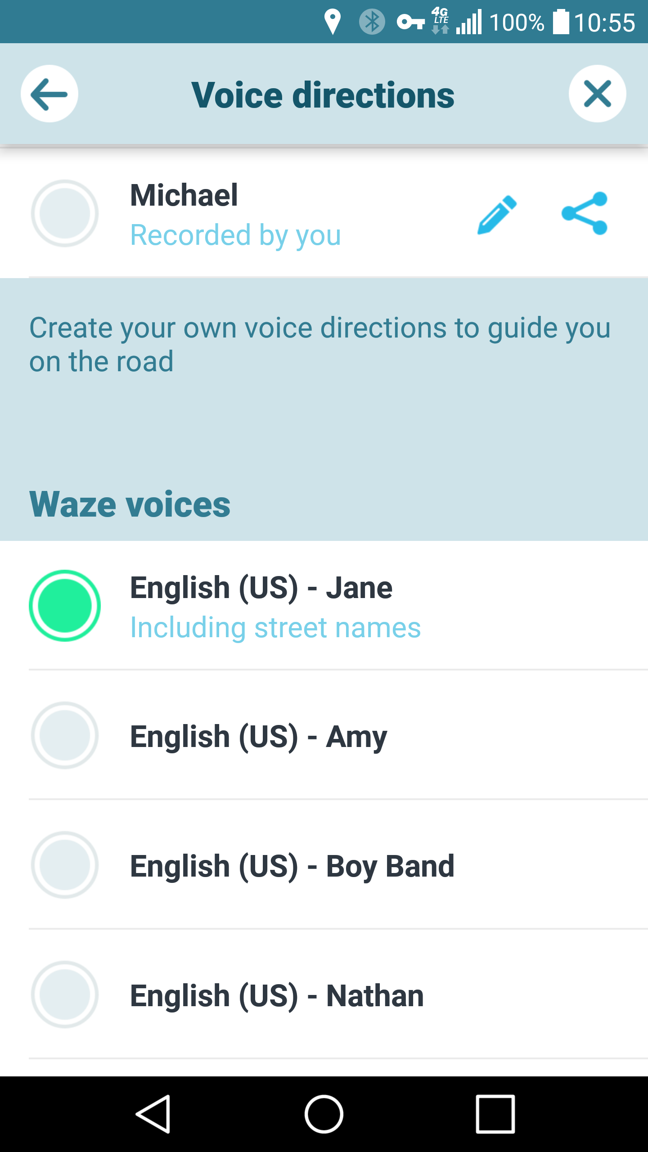The height and width of the screenshot is (1152, 648).
Task: Tap the English (US) - Boy Band label
Action: [x=292, y=866]
